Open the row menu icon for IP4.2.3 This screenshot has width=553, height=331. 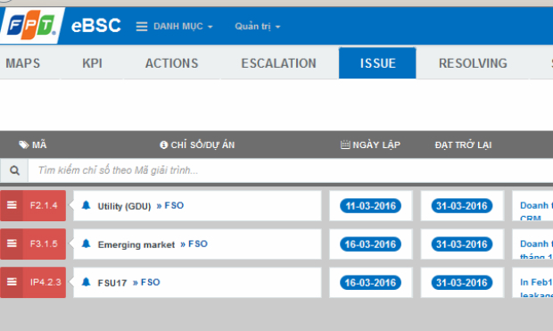[12, 282]
